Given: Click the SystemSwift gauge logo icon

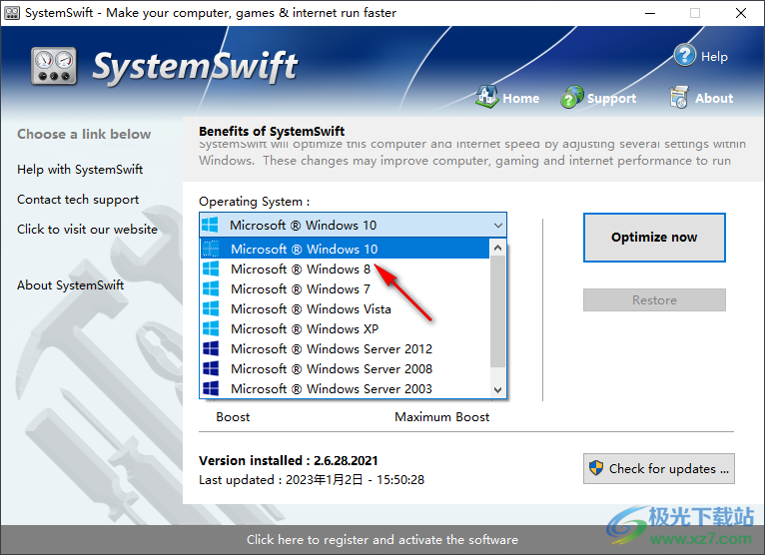Looking at the screenshot, I should tap(54, 66).
